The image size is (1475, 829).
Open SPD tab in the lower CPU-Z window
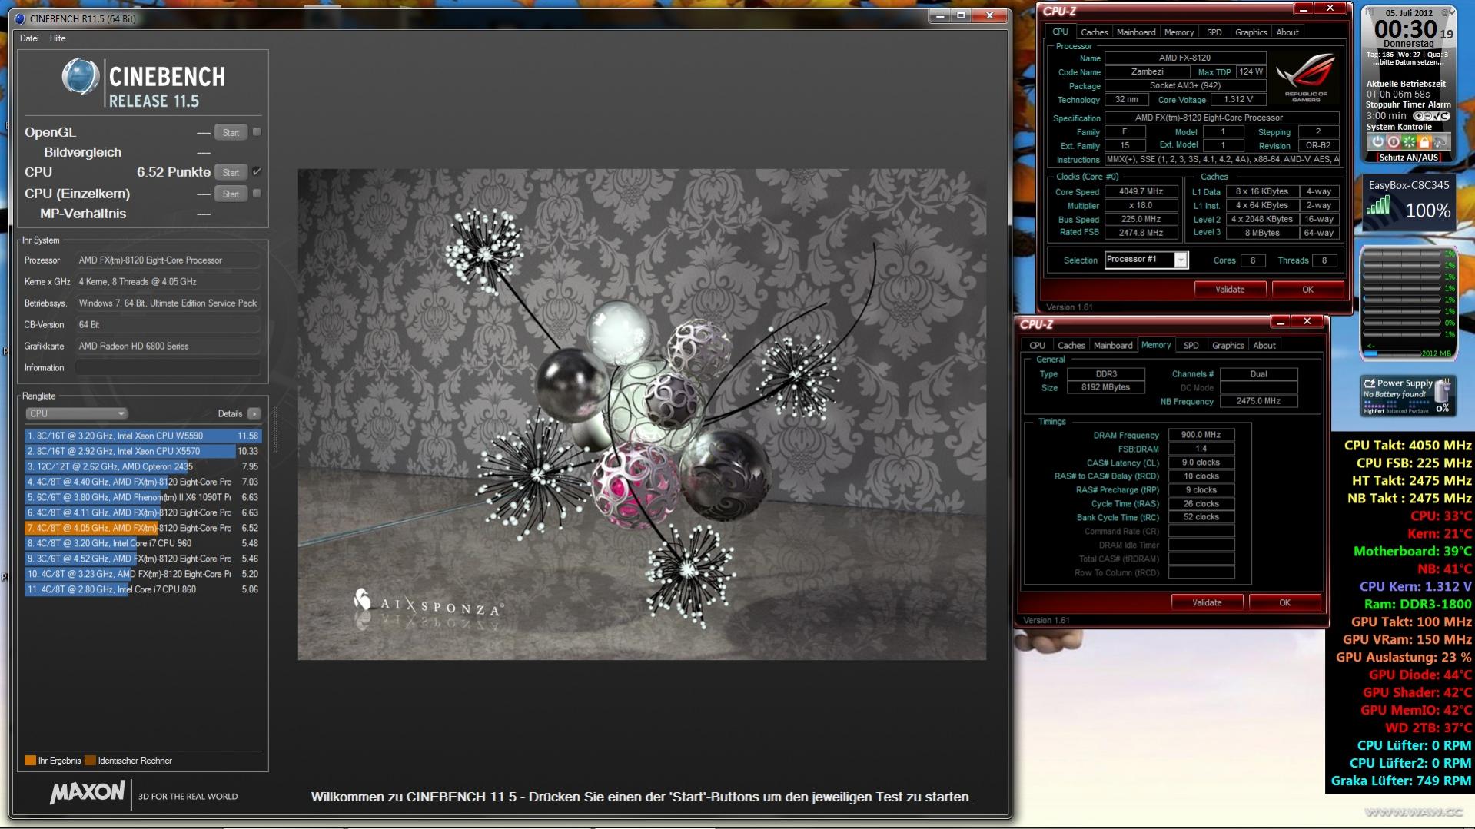tap(1191, 346)
